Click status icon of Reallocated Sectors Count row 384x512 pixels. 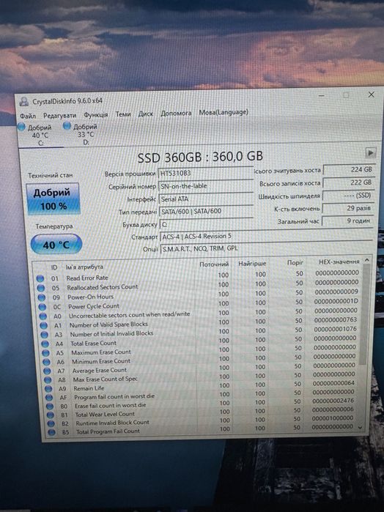[41, 288]
